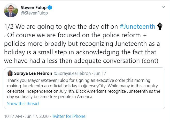Click the raised fist emoji
Viewport: 170px width, 123px height.
coord(160,27)
